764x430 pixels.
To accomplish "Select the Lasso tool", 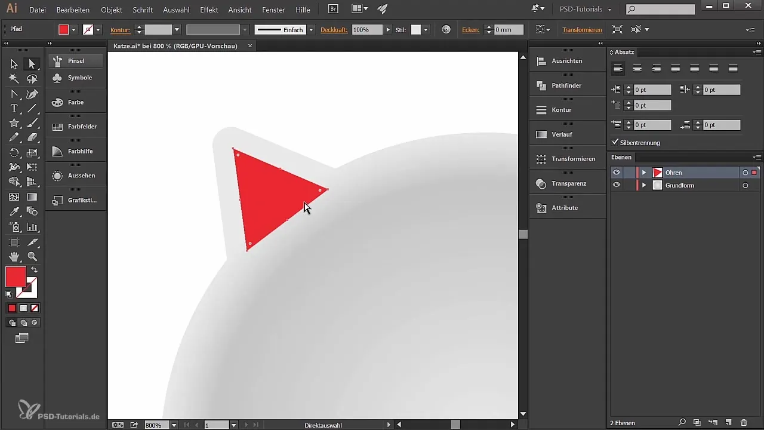I will point(32,79).
